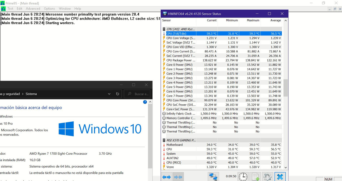Click the Maximum column header
This screenshot has height=181, width=342.
click(x=253, y=20)
